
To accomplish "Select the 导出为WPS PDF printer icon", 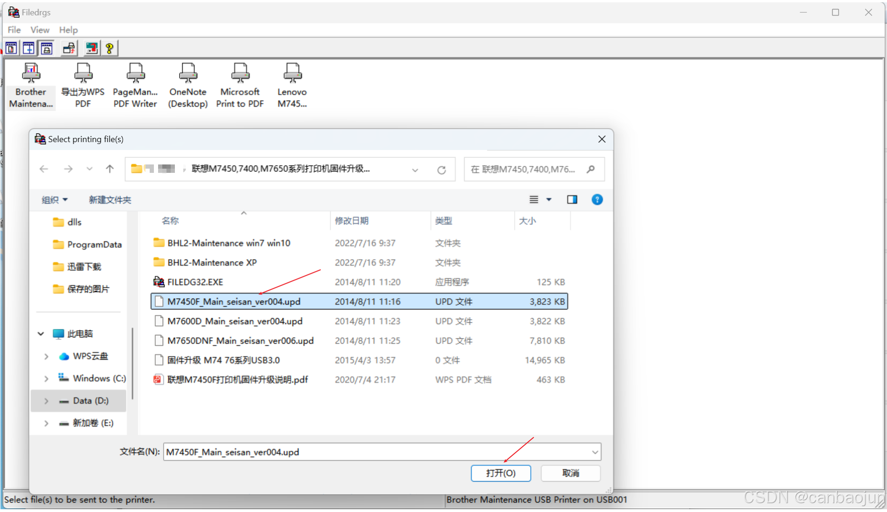I will tap(83, 86).
